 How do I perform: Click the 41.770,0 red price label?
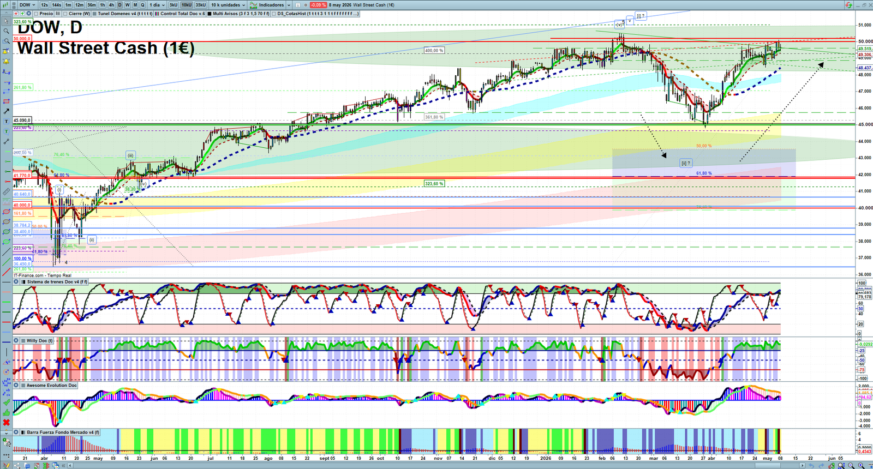[x=22, y=176]
